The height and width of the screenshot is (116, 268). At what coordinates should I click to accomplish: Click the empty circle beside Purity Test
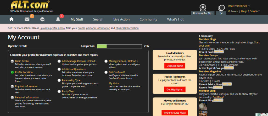click(59, 91)
